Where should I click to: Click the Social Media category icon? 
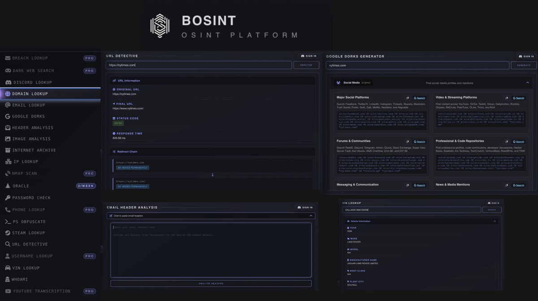point(339,82)
